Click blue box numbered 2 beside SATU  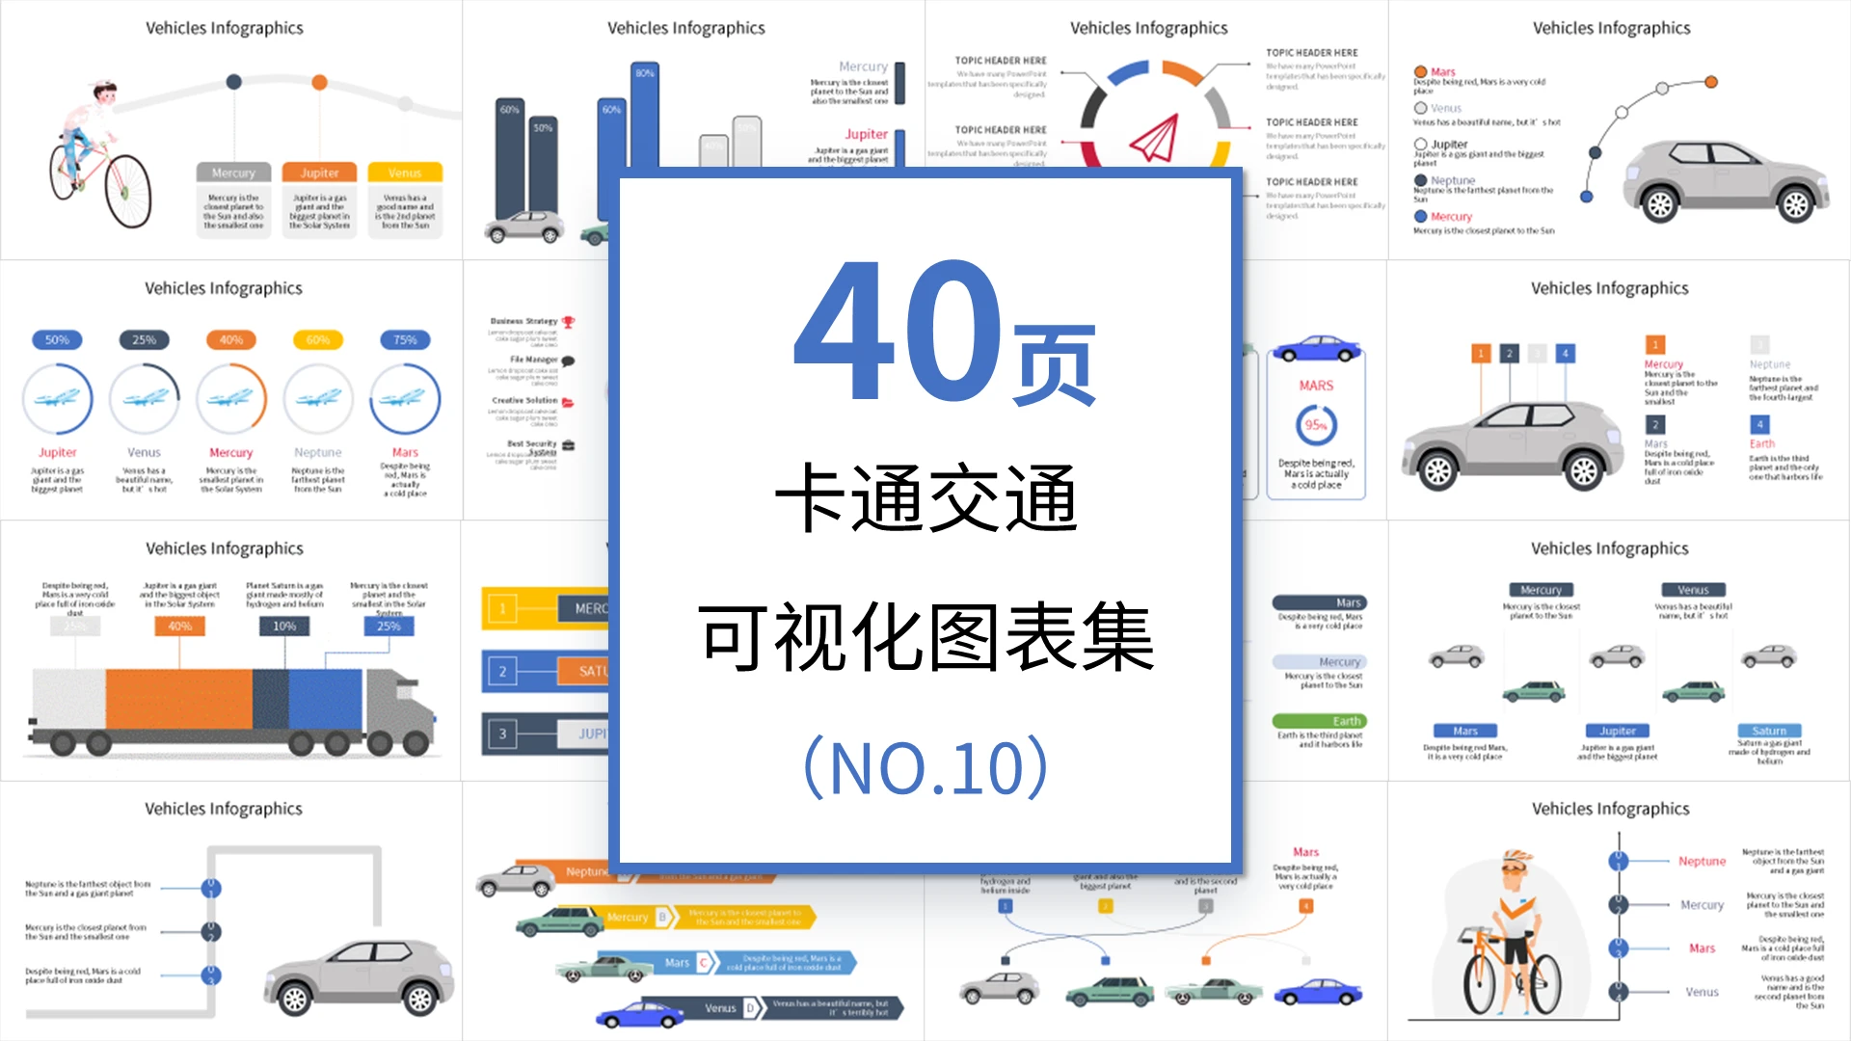502,672
